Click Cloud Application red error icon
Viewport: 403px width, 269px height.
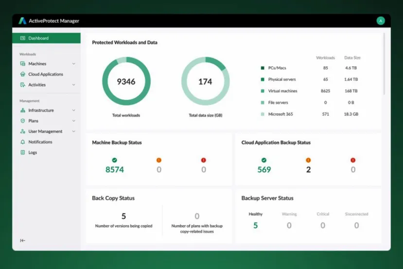point(353,160)
